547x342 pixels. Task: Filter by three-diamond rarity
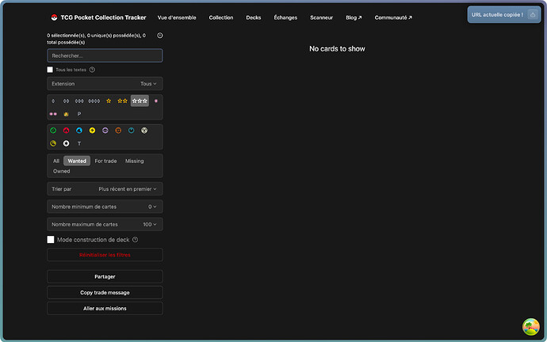pos(79,101)
